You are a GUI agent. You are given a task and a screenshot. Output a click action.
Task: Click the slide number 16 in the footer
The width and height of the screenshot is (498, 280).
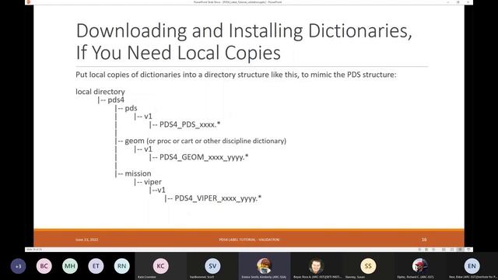click(424, 240)
